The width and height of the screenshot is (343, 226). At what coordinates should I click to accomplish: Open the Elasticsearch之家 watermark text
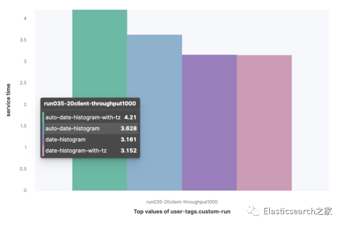tap(297, 212)
